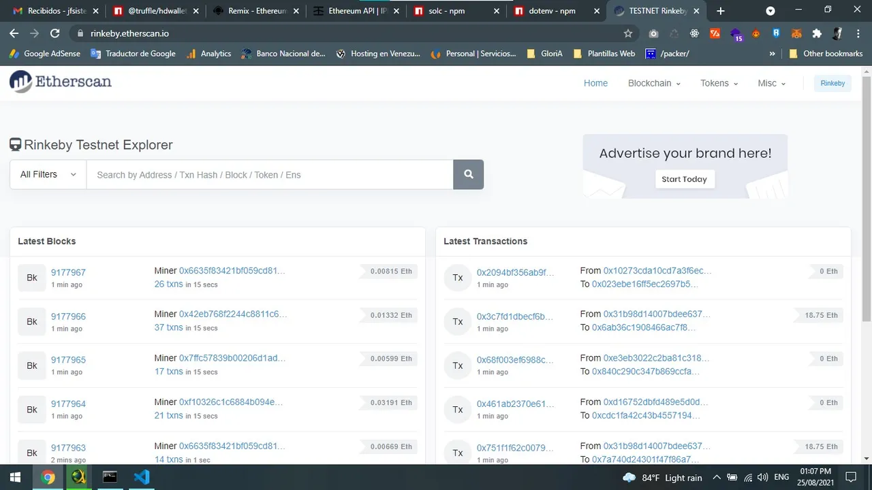872x490 pixels.
Task: Open To address 0xcdc1fa42c43b4557194
Action: click(646, 415)
